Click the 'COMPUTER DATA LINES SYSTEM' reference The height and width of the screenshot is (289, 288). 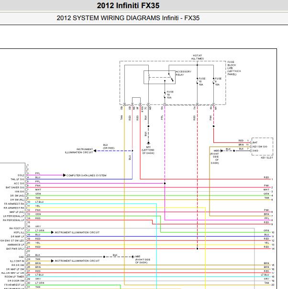[x=86, y=175]
